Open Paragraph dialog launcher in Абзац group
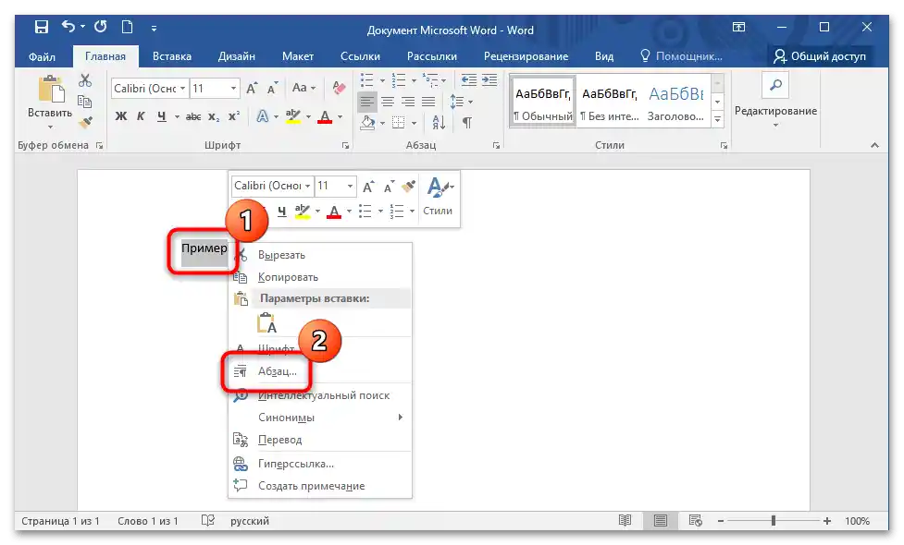Viewport: 904px width, 545px height. click(x=496, y=146)
